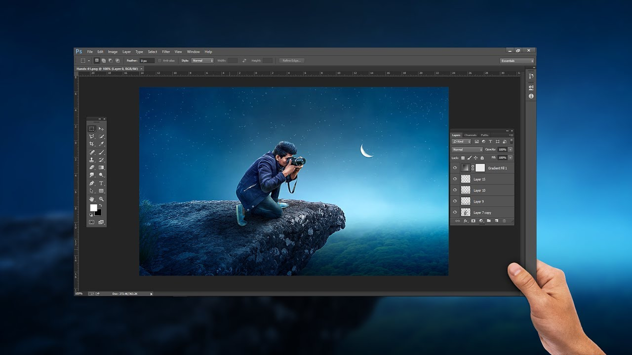Image resolution: width=632 pixels, height=355 pixels.
Task: Select the Brush tool
Action: (x=101, y=152)
